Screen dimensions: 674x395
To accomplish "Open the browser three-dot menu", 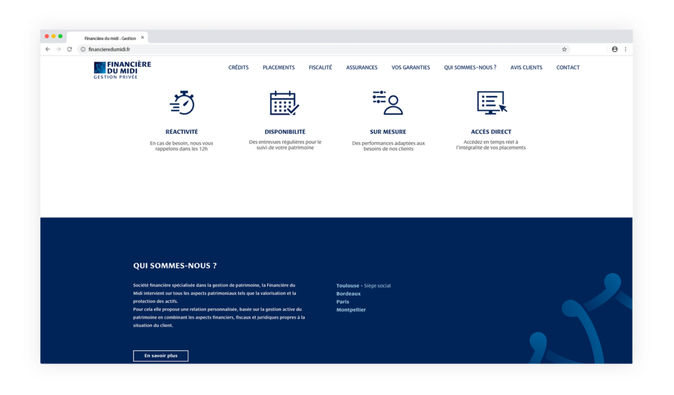I will (x=625, y=49).
